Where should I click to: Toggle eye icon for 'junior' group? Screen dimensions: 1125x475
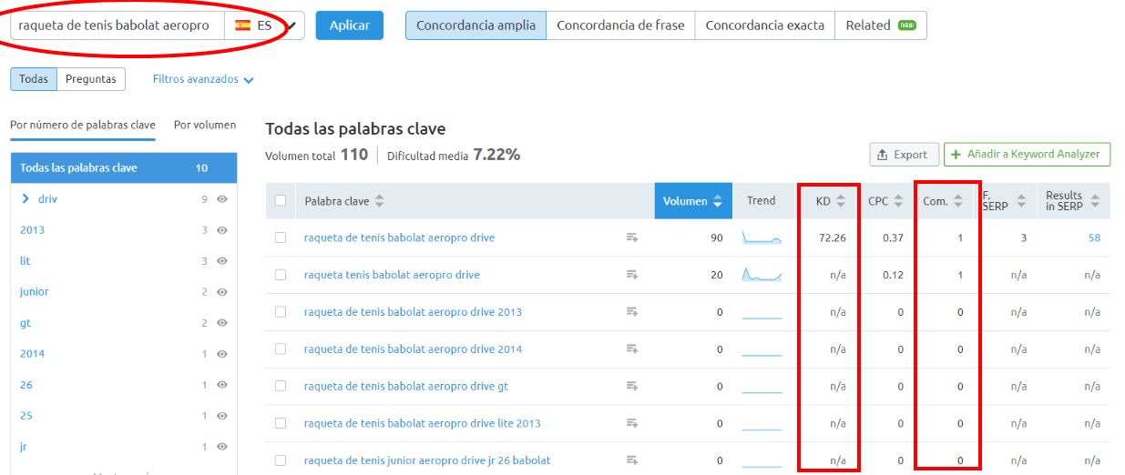(221, 291)
